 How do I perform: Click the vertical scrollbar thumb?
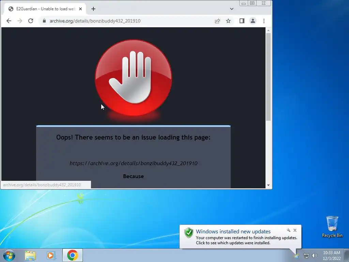point(268,77)
